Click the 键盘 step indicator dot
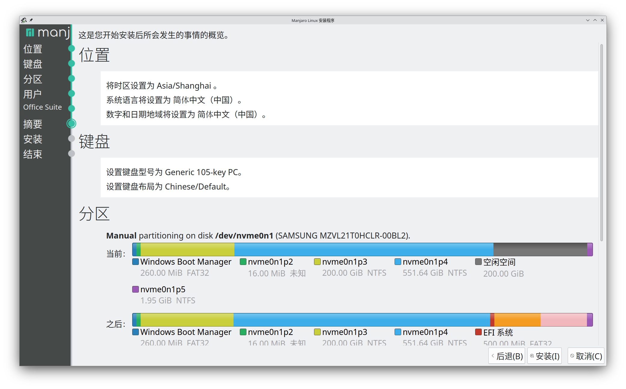This screenshot has height=389, width=626. [x=71, y=63]
